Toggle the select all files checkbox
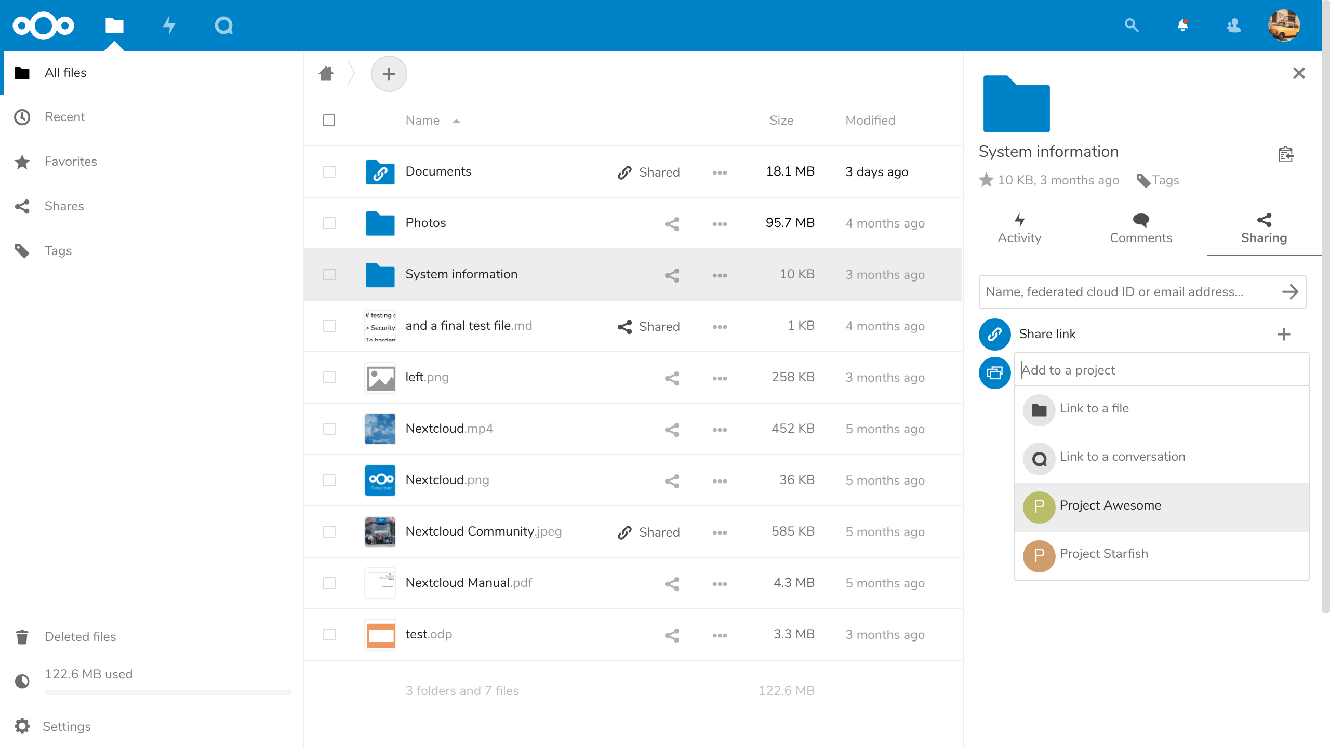The image size is (1330, 748). 329,121
